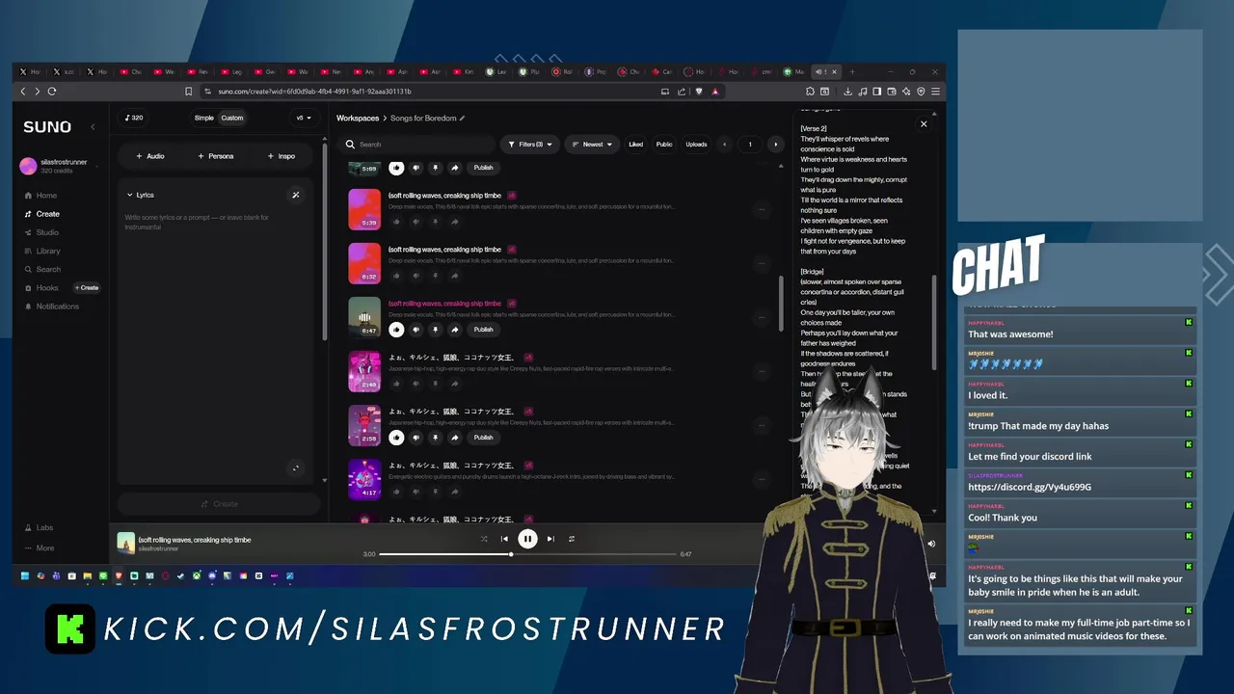The image size is (1234, 694).
Task: Skip to the previous track
Action: [x=504, y=539]
